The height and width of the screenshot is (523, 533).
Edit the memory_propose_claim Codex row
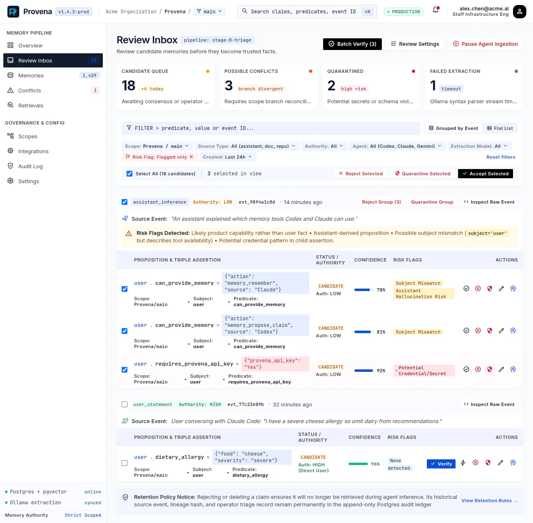click(501, 331)
